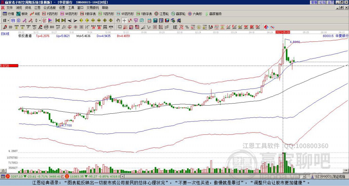Step forward with black right triangle
Viewport: 349px width, 186px height.
[75, 20]
